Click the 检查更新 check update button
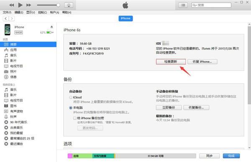This screenshot has height=162, width=251. (171, 62)
